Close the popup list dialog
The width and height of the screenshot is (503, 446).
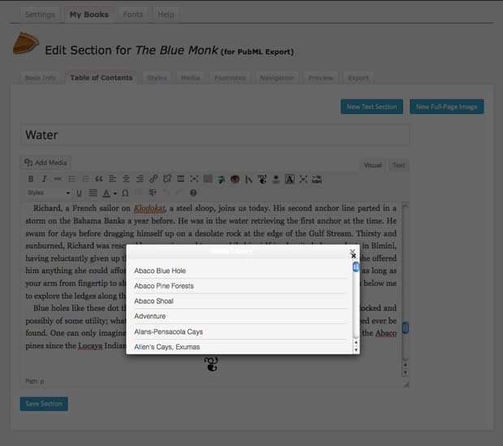pyautogui.click(x=353, y=253)
